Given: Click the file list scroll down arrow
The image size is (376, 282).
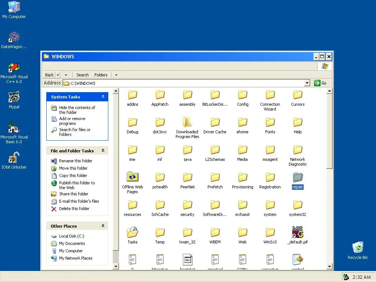Looking at the screenshot, I should pyautogui.click(x=329, y=266).
